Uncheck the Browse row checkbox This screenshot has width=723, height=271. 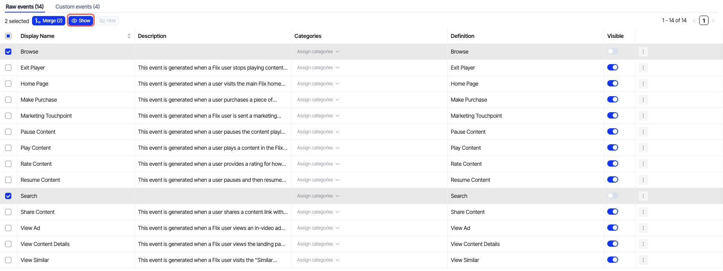[x=8, y=52]
